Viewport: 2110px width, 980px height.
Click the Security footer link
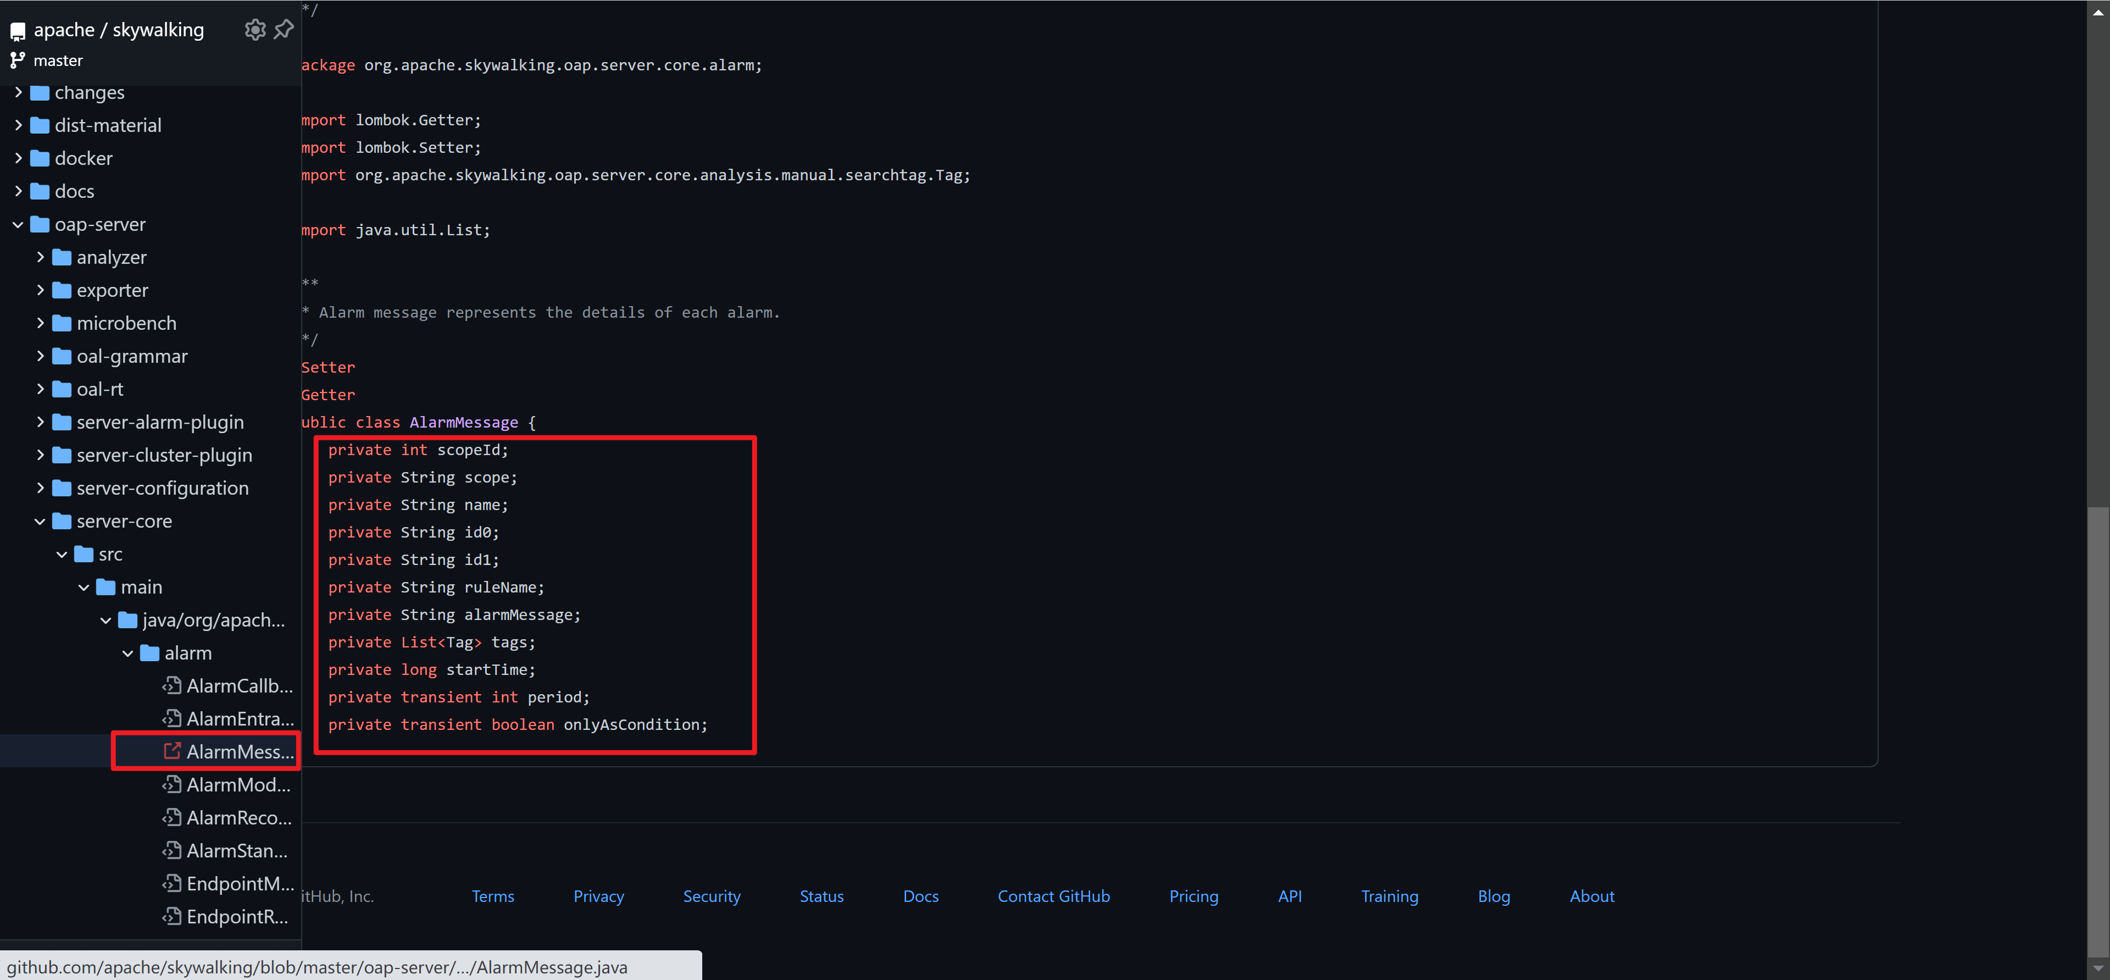(711, 896)
